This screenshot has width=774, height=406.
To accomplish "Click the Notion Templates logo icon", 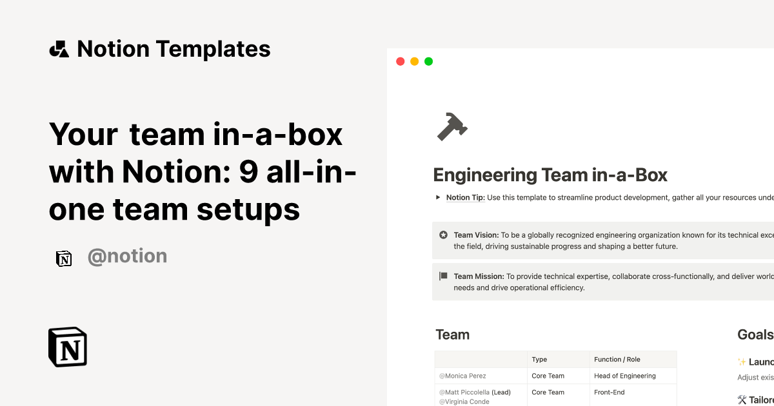I will (x=59, y=48).
